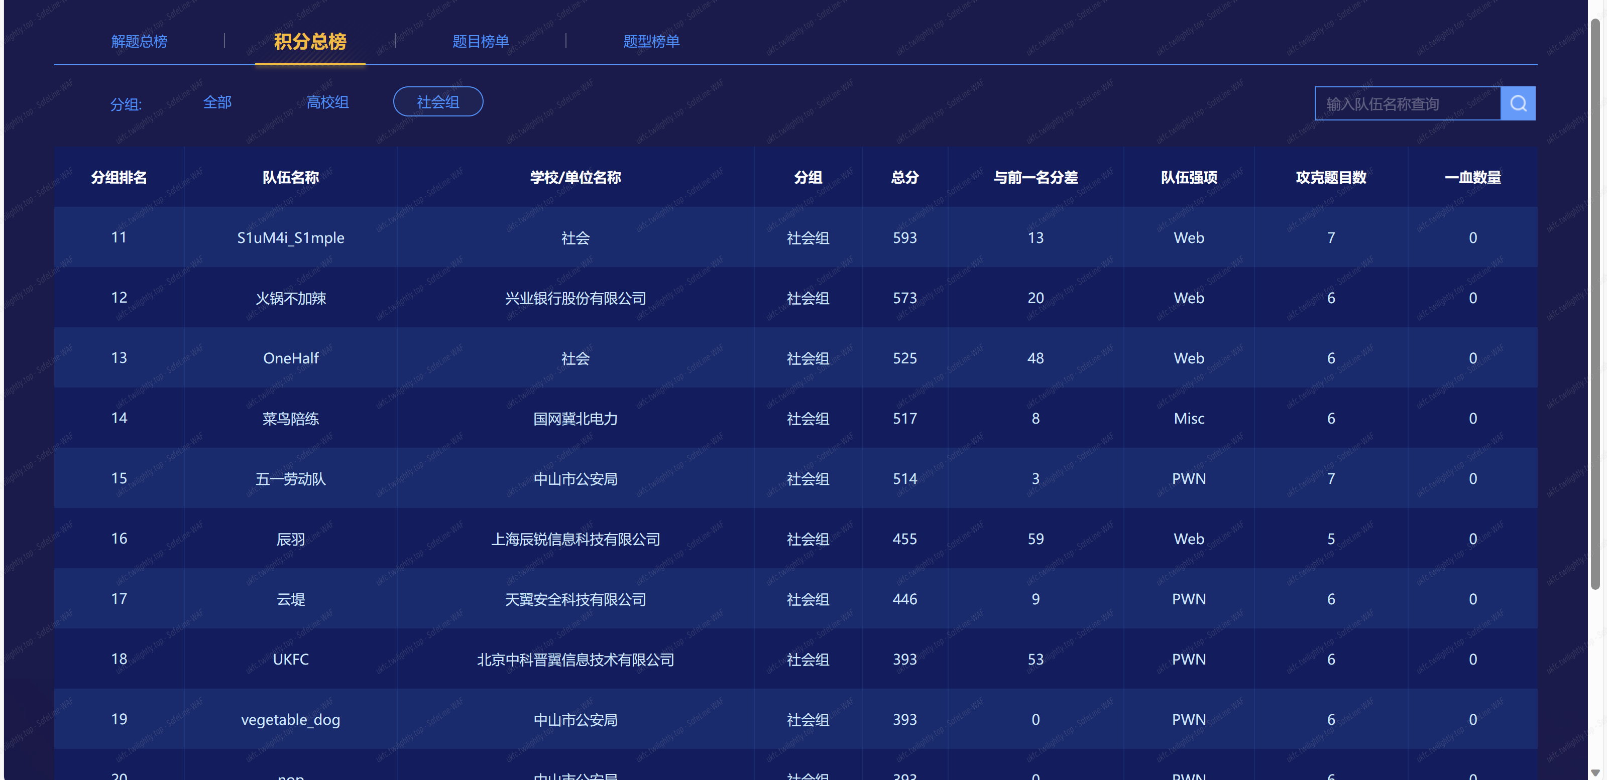Click team name S1uM4i_S1mple
The image size is (1607, 780).
point(290,237)
